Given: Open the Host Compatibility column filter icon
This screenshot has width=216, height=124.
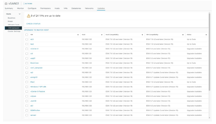Looking at the screenshot, I should pos(142,35).
